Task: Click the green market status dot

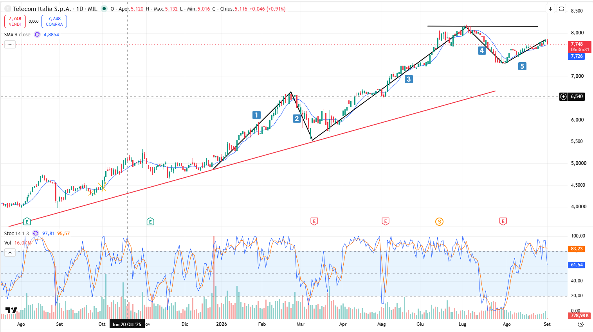Action: (x=104, y=9)
